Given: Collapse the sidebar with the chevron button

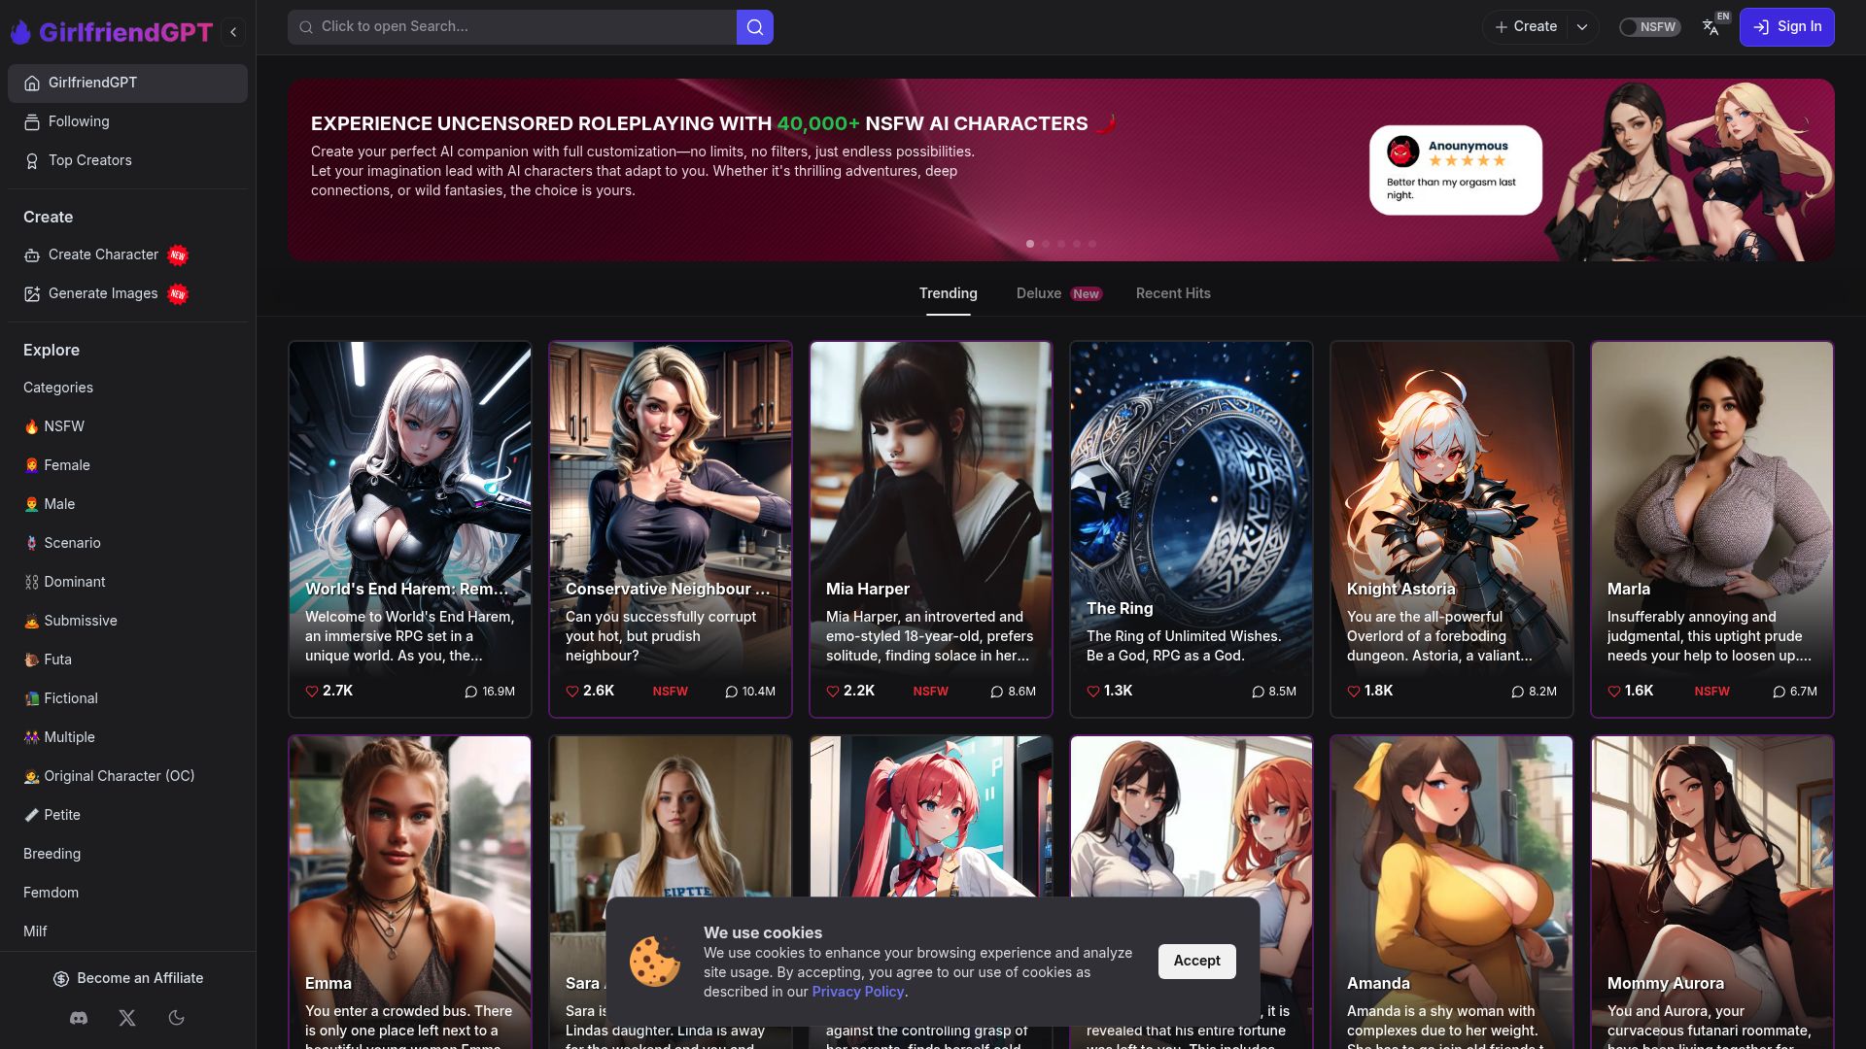Looking at the screenshot, I should tap(233, 32).
